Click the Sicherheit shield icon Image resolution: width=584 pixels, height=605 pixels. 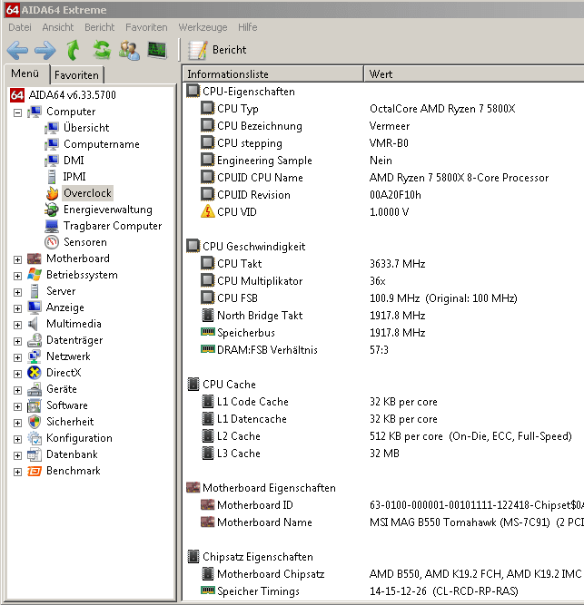[35, 422]
